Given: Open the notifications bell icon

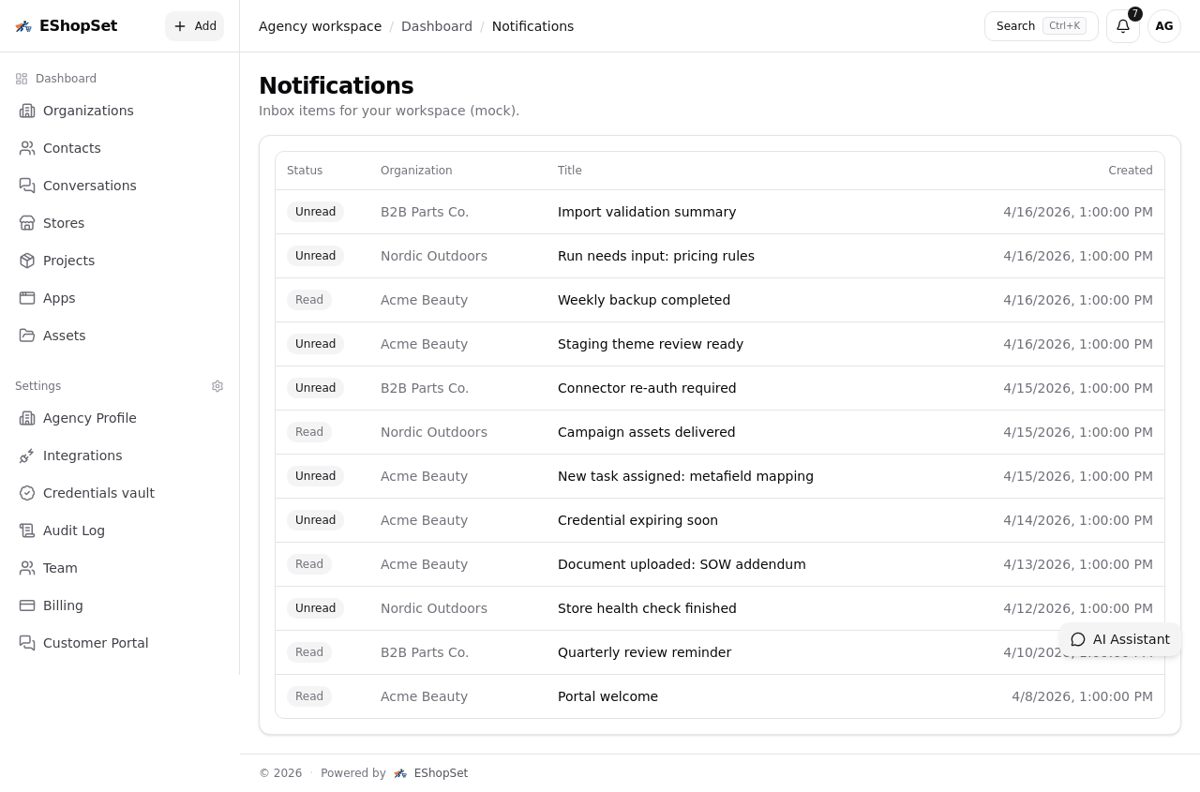Looking at the screenshot, I should point(1123,26).
